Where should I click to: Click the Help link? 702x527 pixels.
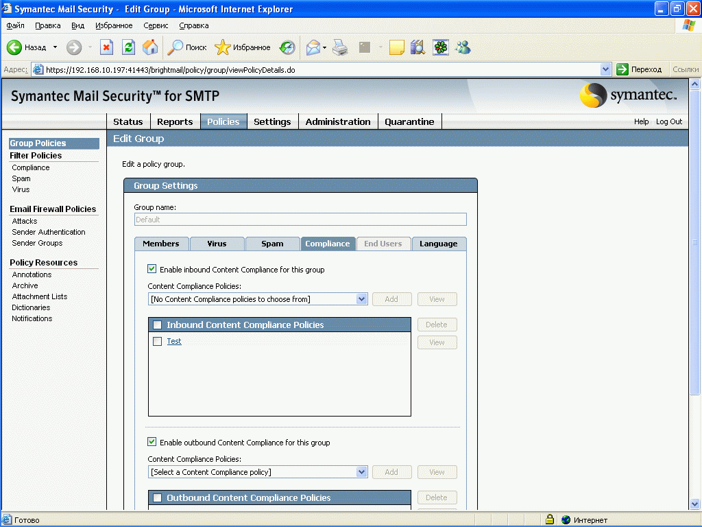(641, 121)
